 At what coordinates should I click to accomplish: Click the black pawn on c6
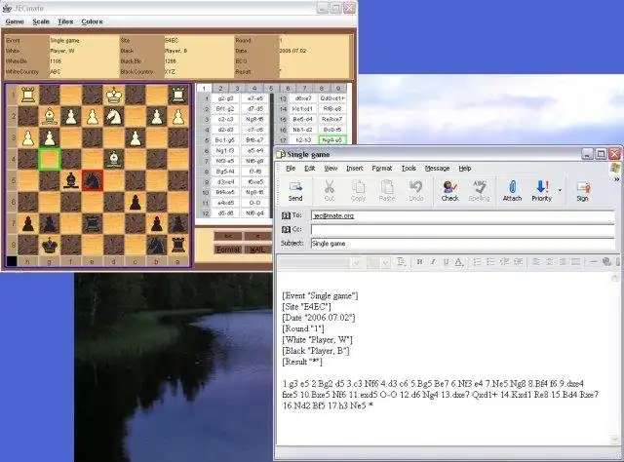(x=136, y=202)
